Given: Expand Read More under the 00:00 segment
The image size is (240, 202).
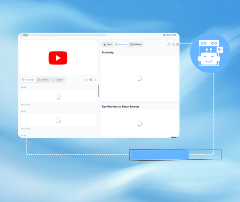Looking at the screenshot, I should (x=27, y=105).
